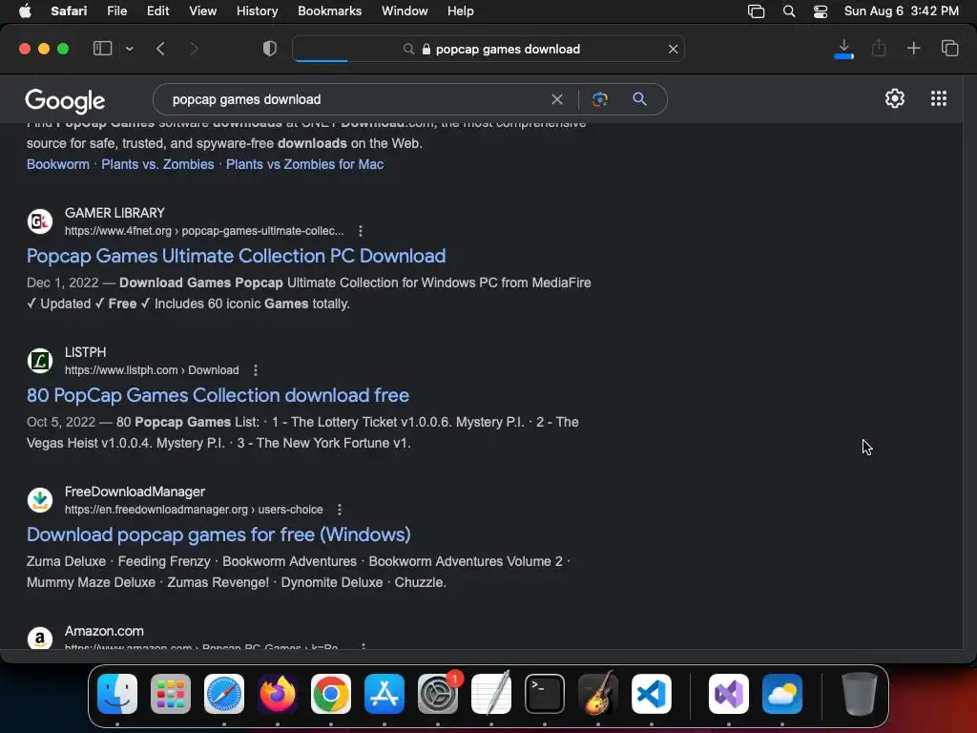Open the Share button
Image resolution: width=977 pixels, height=733 pixels.
point(879,48)
